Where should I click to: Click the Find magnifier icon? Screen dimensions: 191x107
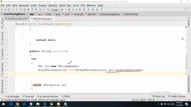(x=33, y=10)
